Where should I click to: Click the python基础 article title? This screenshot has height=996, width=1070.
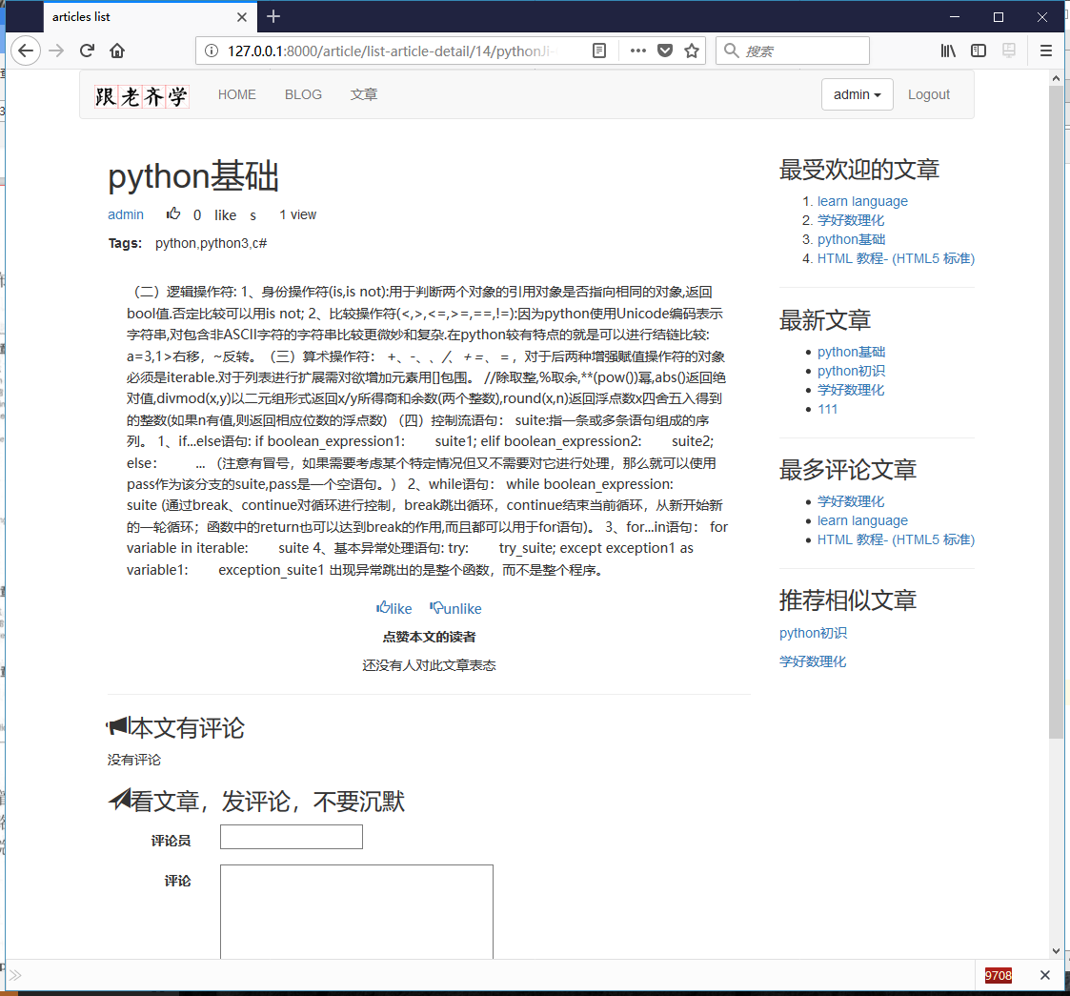coord(193,176)
